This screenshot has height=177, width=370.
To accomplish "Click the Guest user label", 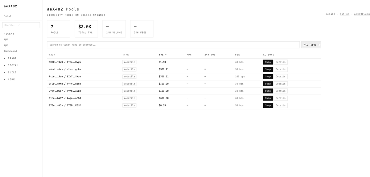I will [x=7, y=16].
